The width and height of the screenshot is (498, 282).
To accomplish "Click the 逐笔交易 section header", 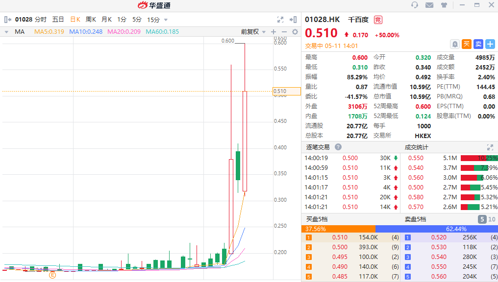I will click(318, 147).
